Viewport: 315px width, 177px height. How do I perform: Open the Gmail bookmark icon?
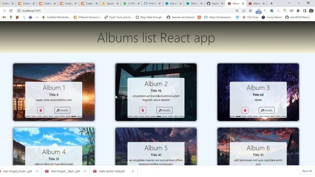click(4, 17)
